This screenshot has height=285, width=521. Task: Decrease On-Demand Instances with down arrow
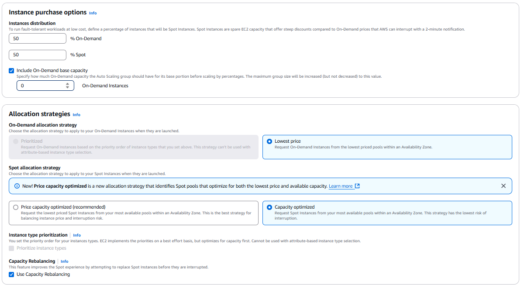(67, 88)
